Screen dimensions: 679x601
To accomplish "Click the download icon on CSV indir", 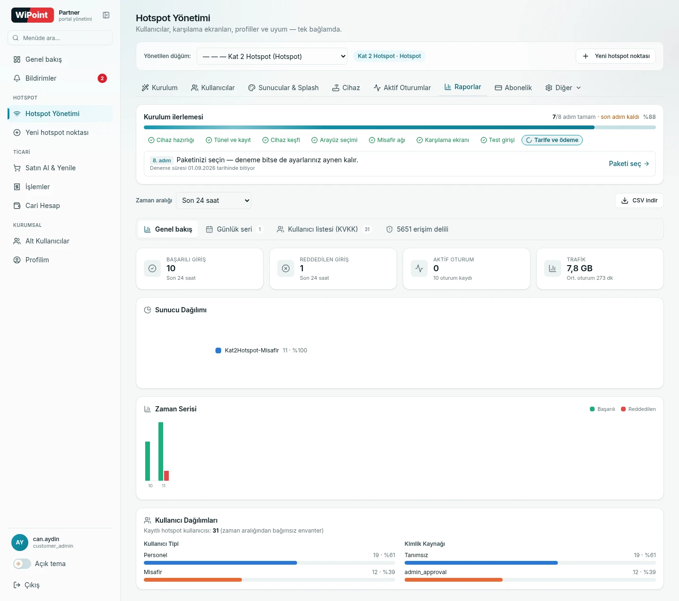I will point(625,200).
